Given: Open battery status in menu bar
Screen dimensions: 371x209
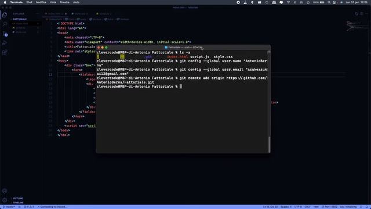Looking at the screenshot, I should (x=318, y=2).
